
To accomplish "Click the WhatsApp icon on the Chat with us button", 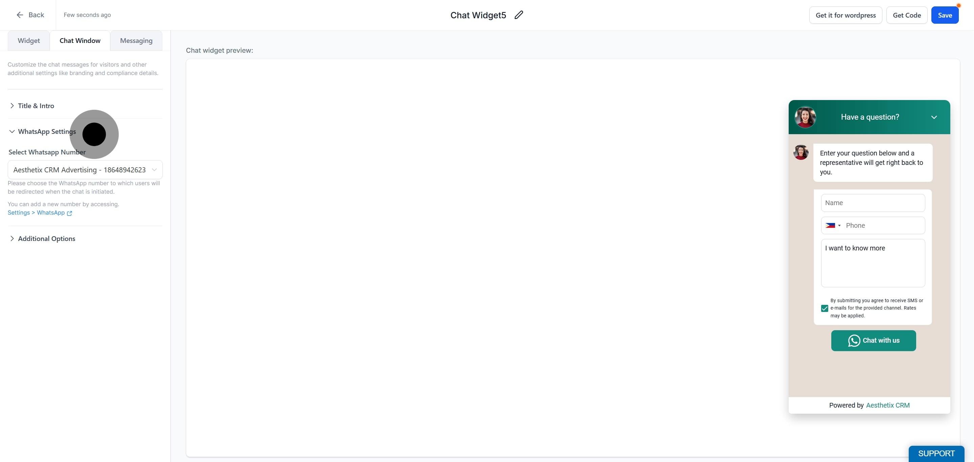I will point(854,340).
